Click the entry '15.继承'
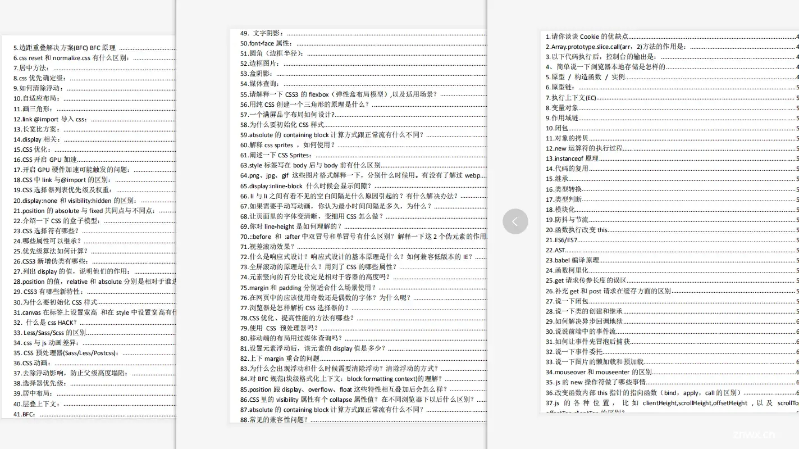 672,179
